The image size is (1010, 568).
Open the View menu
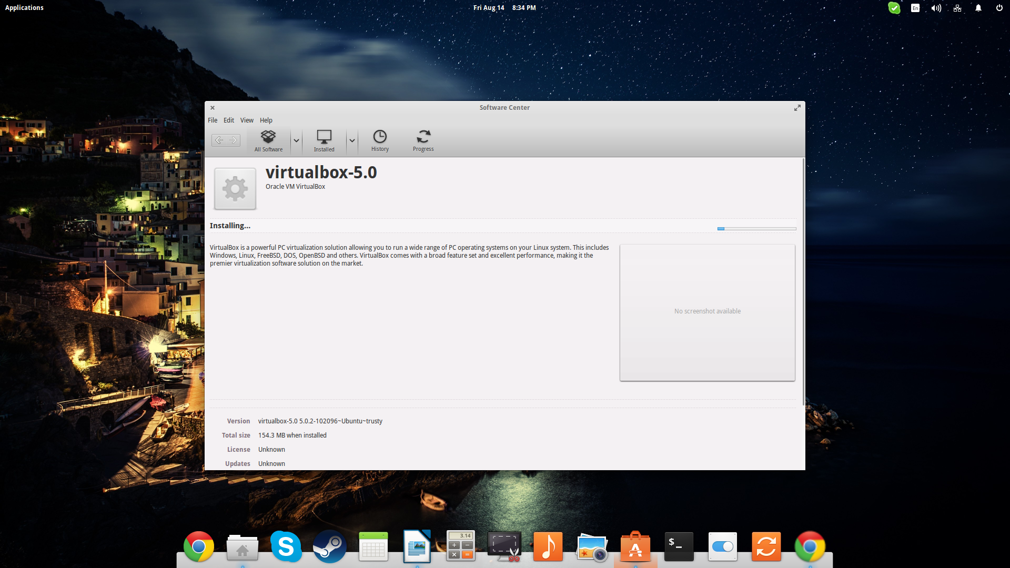pyautogui.click(x=247, y=120)
